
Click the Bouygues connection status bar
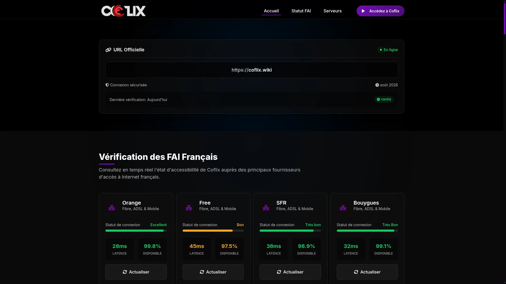[x=367, y=231]
